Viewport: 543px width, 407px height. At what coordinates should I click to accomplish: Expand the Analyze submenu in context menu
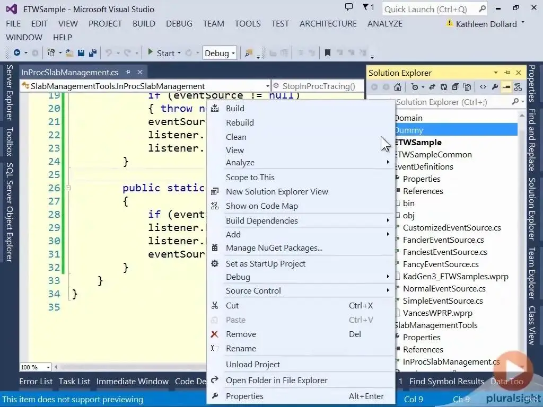pos(388,162)
